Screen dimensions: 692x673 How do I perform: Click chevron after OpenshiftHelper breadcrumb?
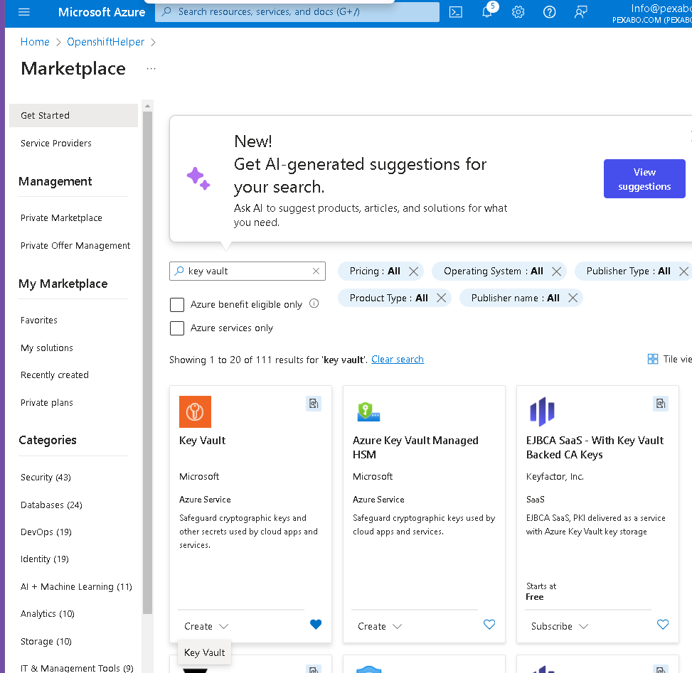coord(153,43)
